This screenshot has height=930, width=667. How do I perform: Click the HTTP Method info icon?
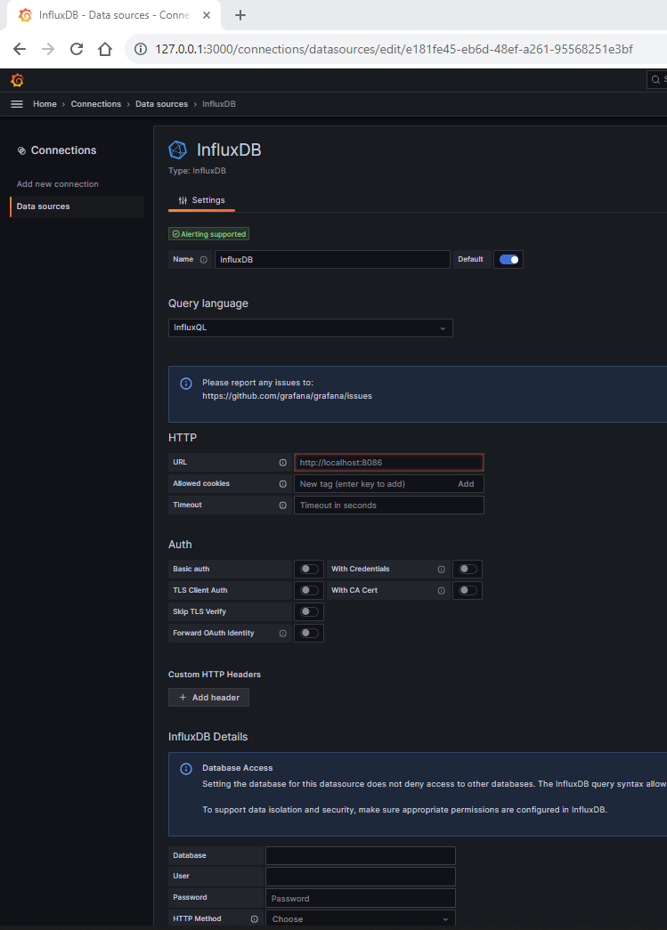(x=255, y=919)
